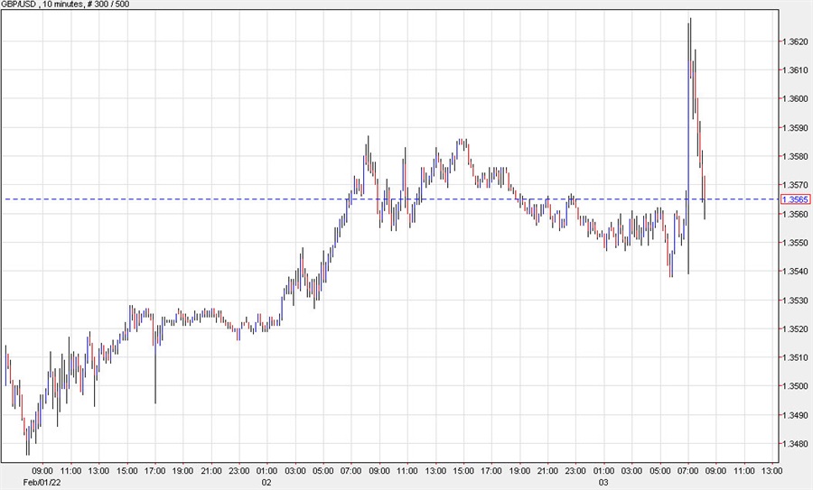Click the 1.3600 price axis label
Screen dimensions: 813x490
pyautogui.click(x=797, y=99)
